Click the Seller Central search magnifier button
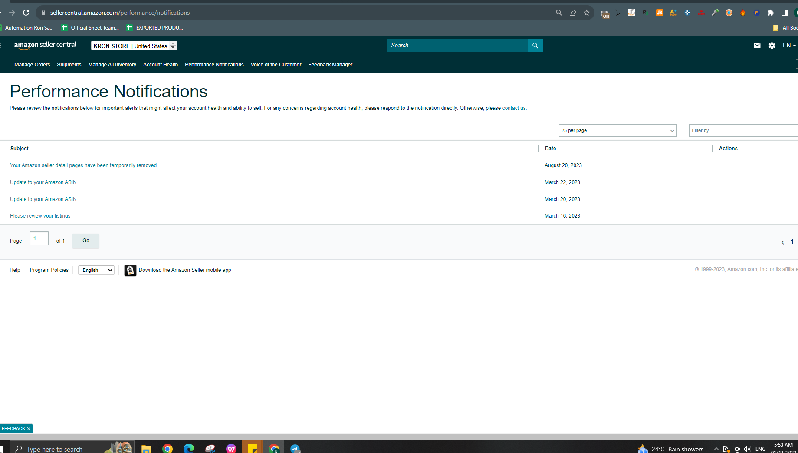This screenshot has width=798, height=453. 535,45
